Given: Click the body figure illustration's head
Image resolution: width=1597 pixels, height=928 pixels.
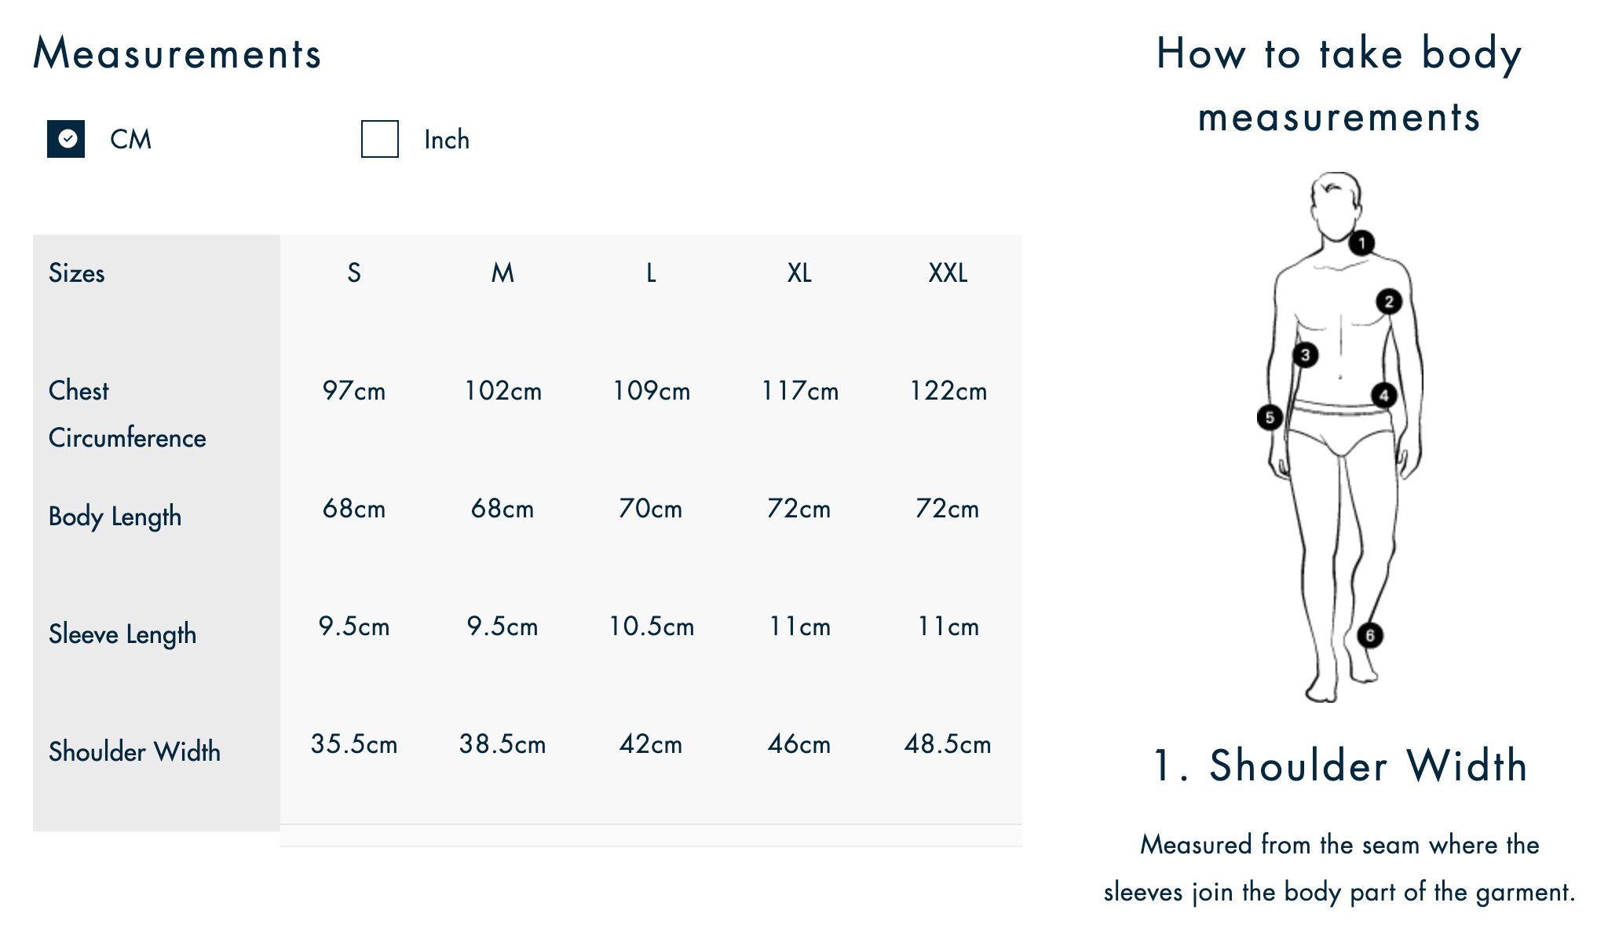Looking at the screenshot, I should tap(1336, 206).
